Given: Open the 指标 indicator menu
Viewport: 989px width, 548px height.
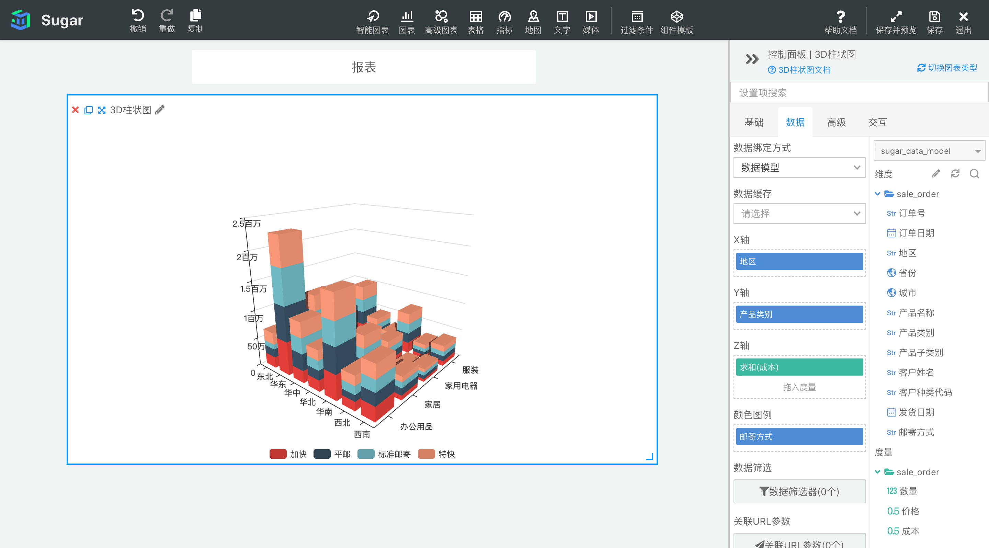Looking at the screenshot, I should [x=504, y=22].
